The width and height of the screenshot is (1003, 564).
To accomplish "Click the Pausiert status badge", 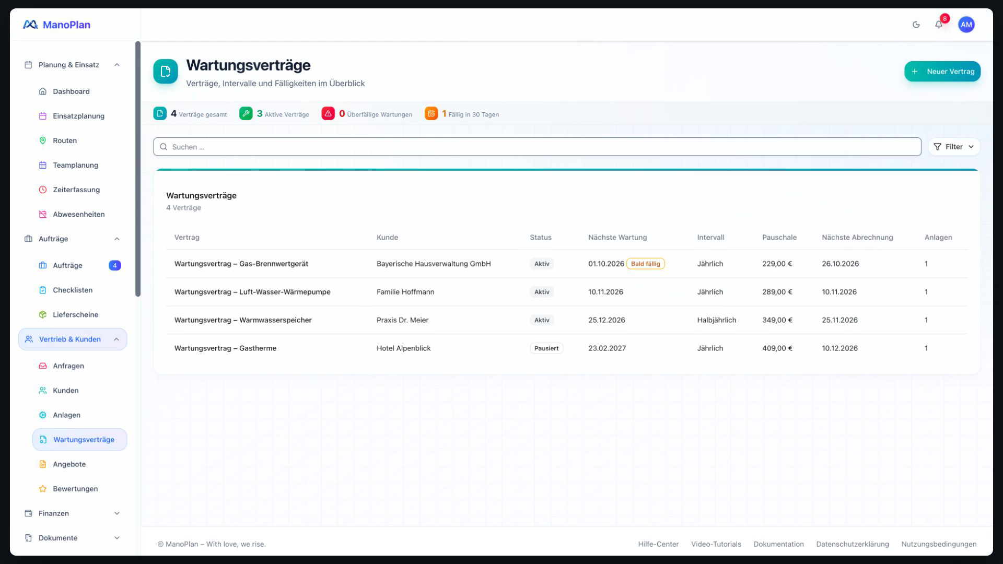I will coord(546,348).
